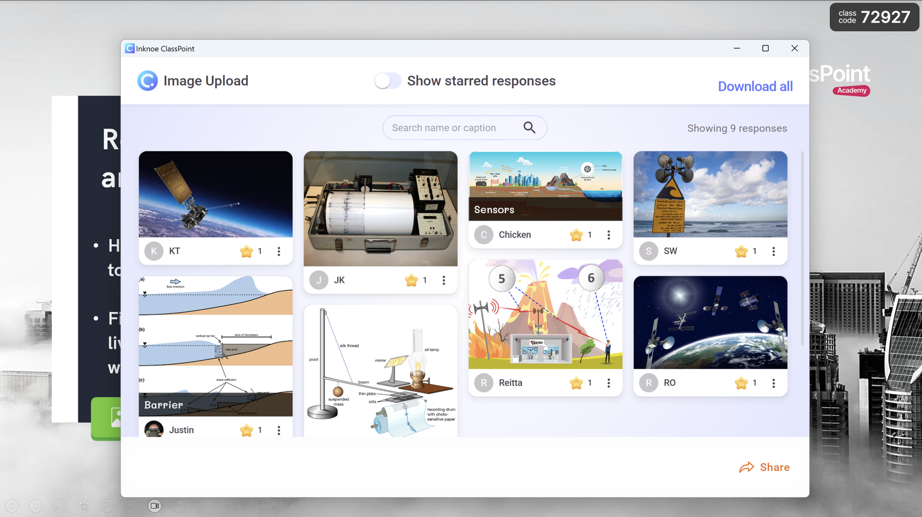922x517 pixels.
Task: Close the Inknoe ClassPoint window
Action: tap(794, 48)
